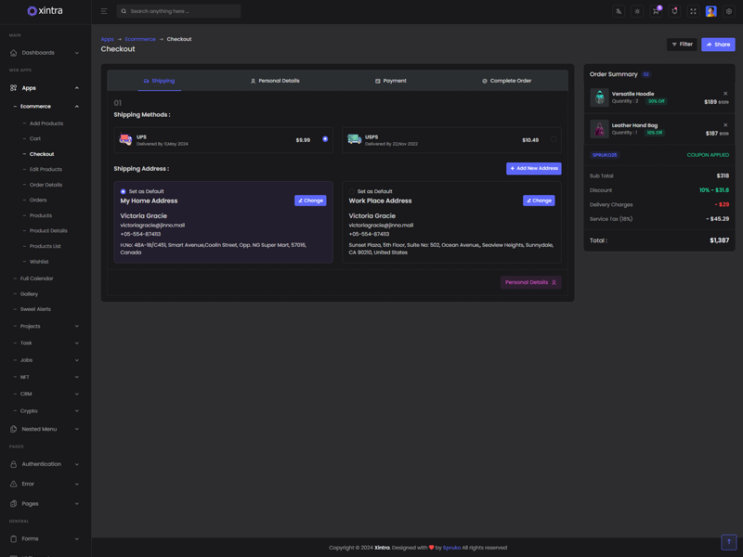Select the USPS shipping method radio
743x557 pixels.
(x=554, y=139)
